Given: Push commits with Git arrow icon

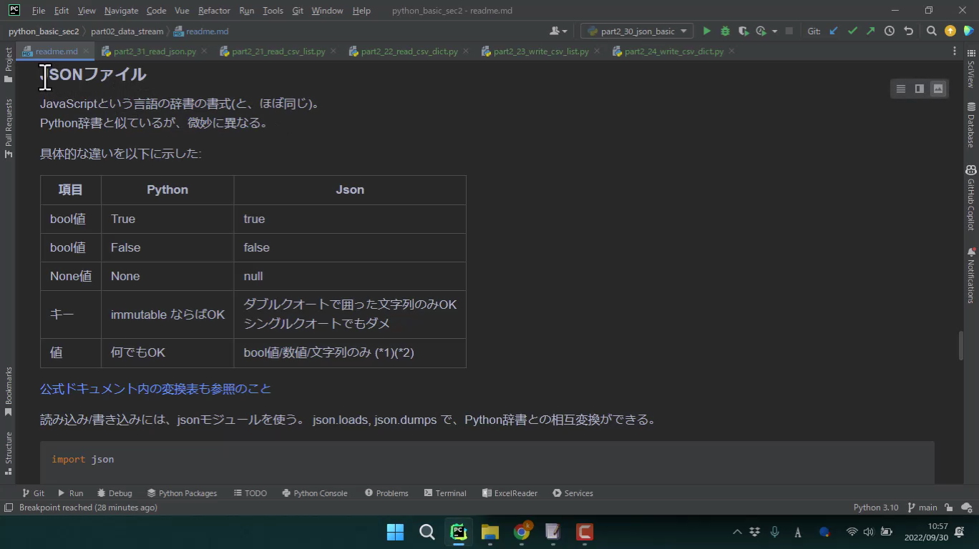Looking at the screenshot, I should (870, 31).
